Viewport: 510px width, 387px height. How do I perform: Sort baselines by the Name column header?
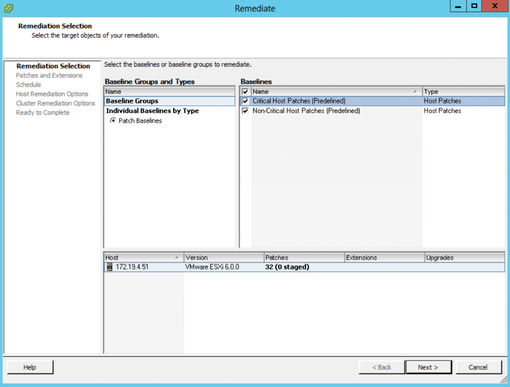pos(336,92)
